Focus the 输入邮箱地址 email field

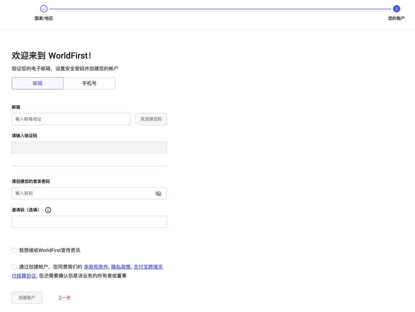[71, 119]
